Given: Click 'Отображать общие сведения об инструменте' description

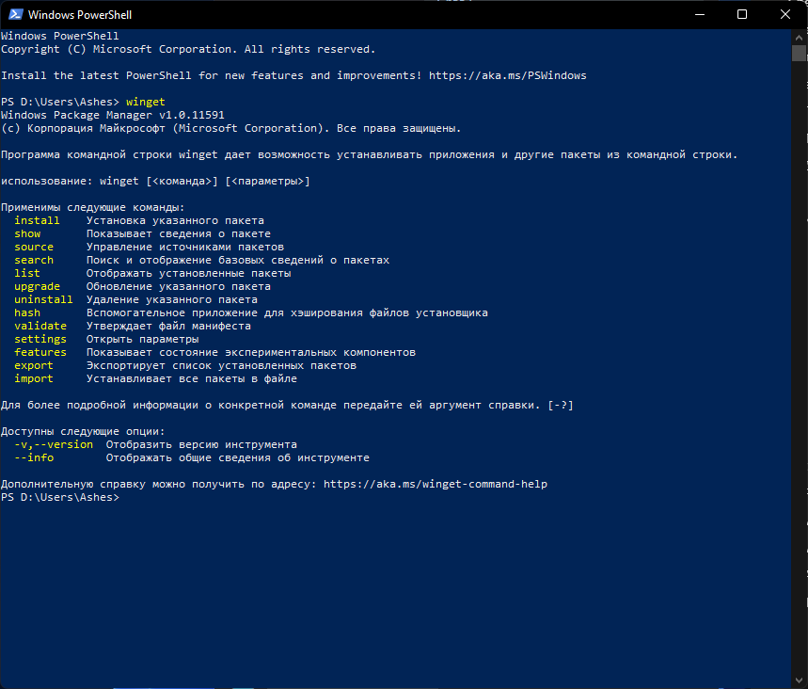Looking at the screenshot, I should 238,458.
